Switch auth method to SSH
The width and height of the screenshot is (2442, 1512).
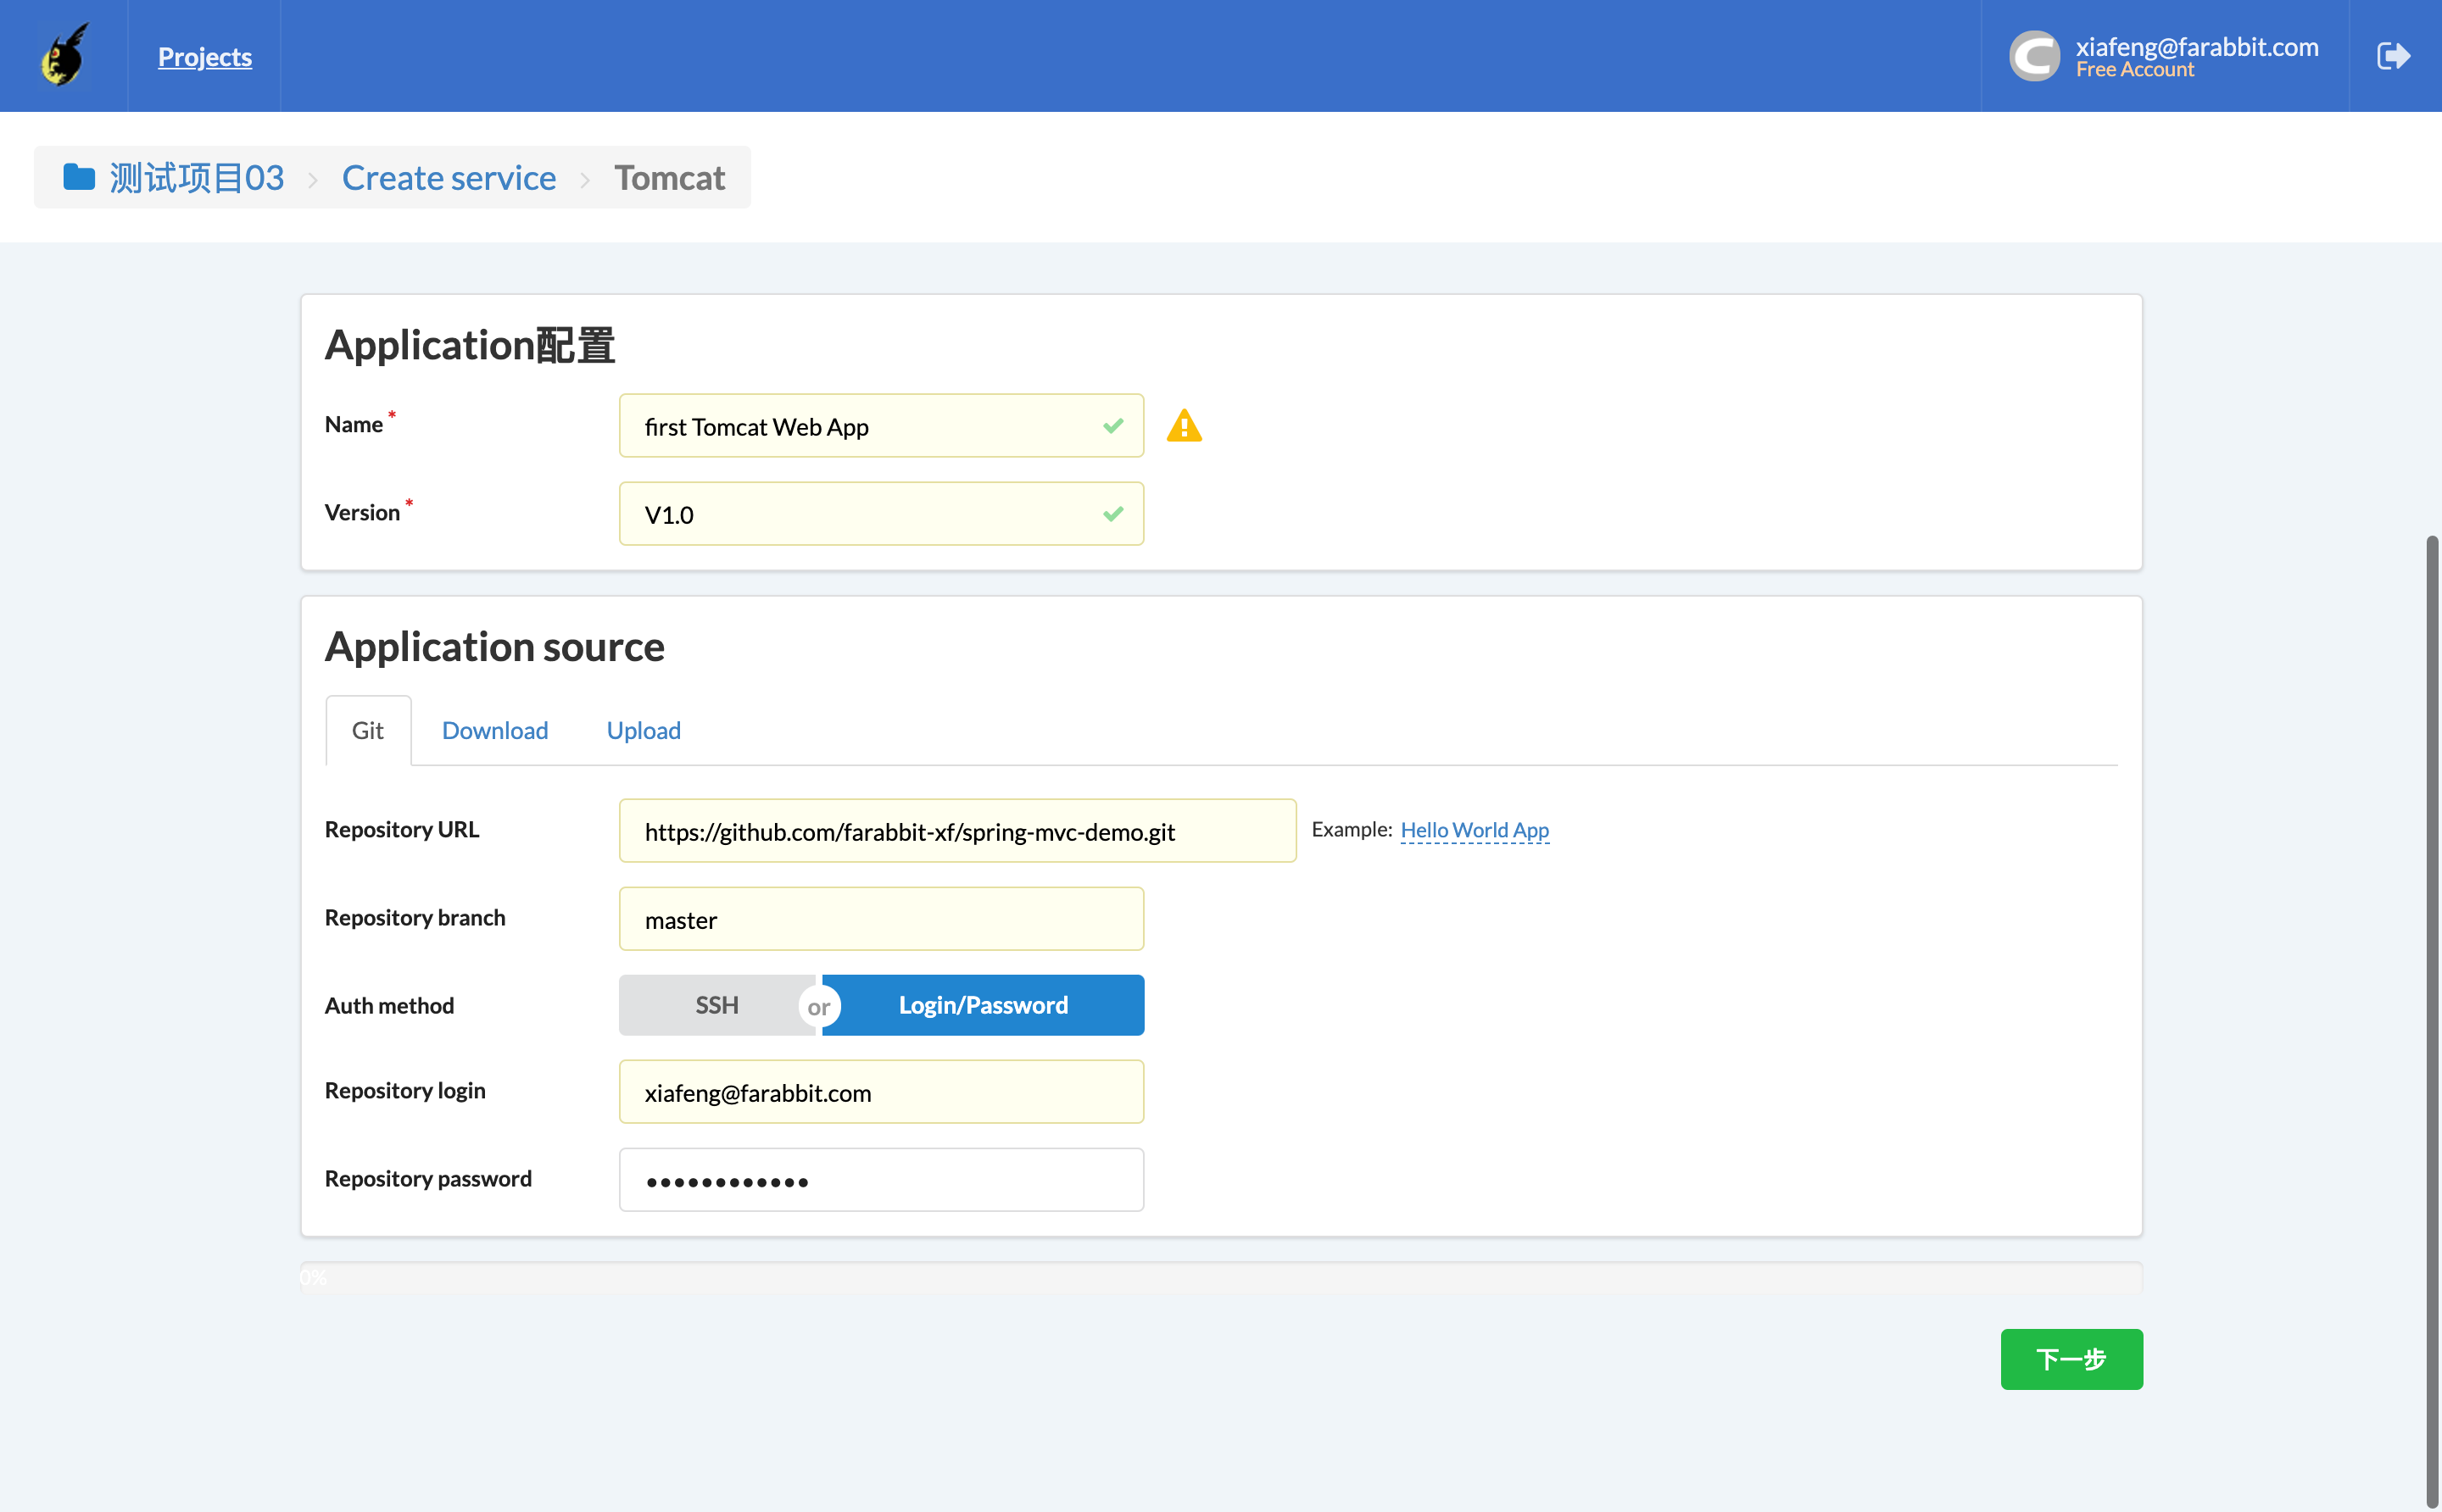(716, 1005)
